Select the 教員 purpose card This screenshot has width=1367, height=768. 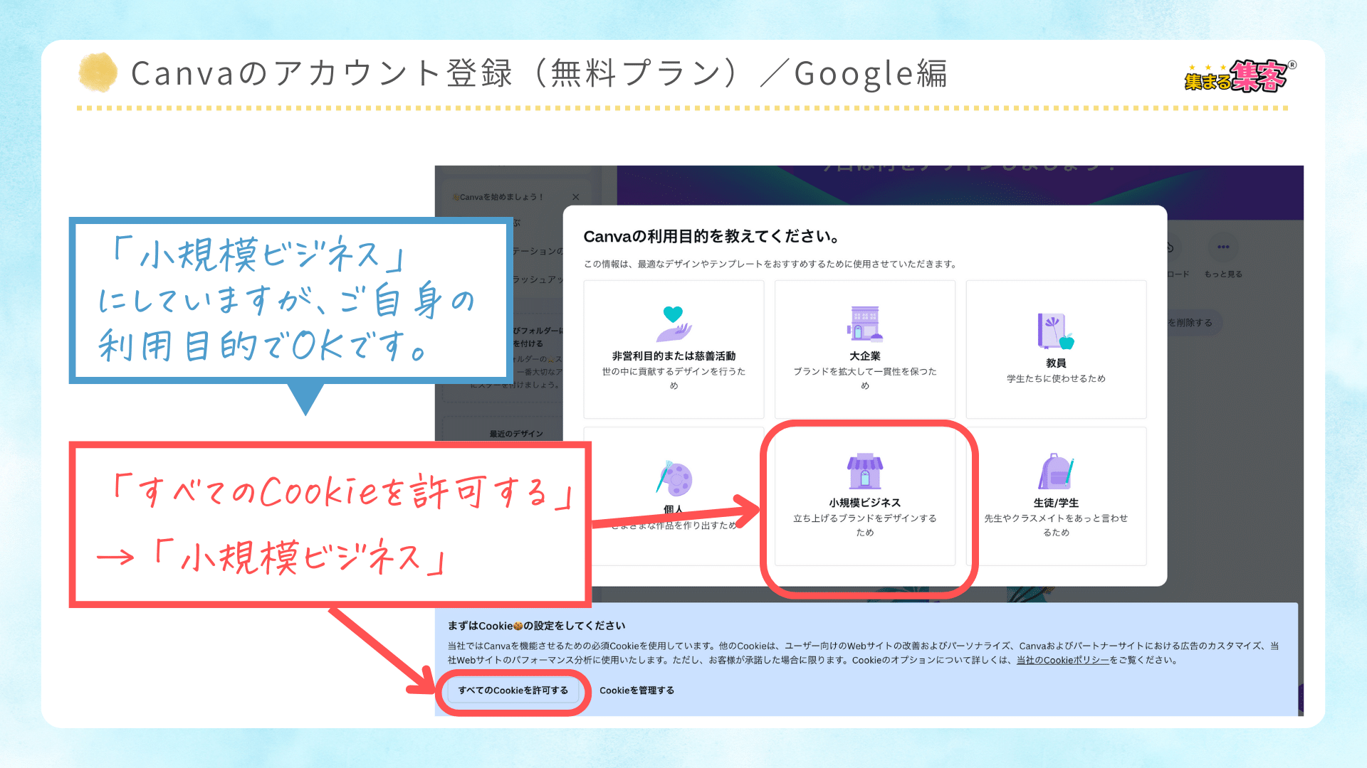[1056, 349]
